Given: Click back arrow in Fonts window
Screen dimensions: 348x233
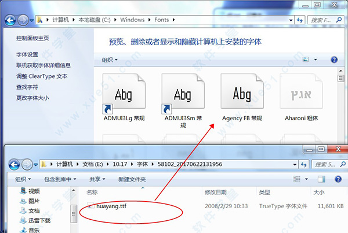Looking at the screenshot, I should click(10, 19).
